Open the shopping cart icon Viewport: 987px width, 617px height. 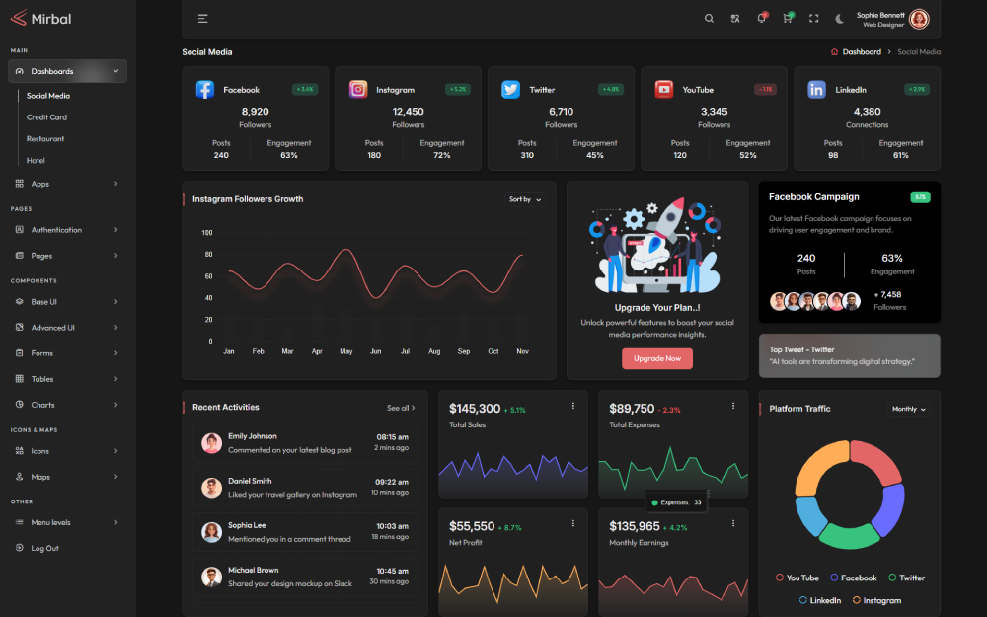coord(788,18)
